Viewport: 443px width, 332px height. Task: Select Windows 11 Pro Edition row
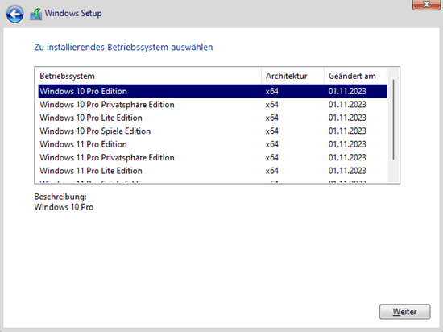click(213, 144)
